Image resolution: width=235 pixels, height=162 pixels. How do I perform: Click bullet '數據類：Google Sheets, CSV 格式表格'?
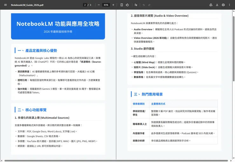click(x=39, y=136)
